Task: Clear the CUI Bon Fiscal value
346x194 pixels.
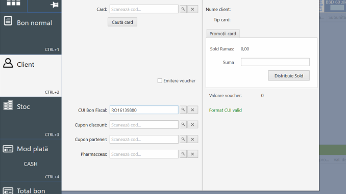Action: tap(192, 109)
